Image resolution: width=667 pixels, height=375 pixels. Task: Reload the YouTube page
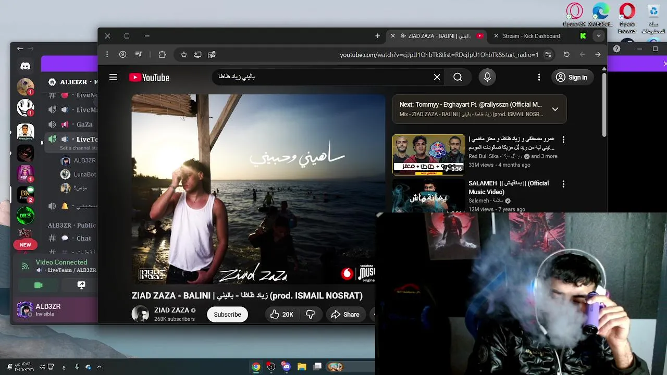(x=566, y=54)
